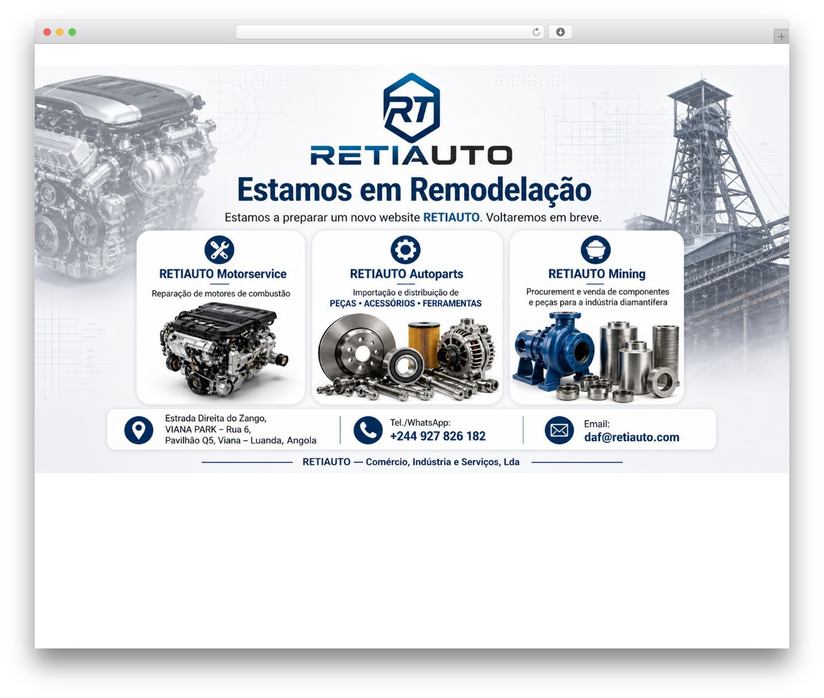The height and width of the screenshot is (698, 824).
Task: Minimize the window with the yellow button
Action: 60,32
